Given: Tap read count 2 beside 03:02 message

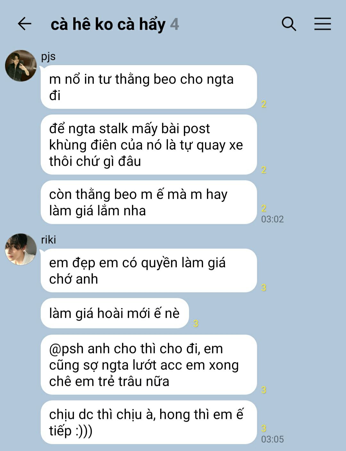Looking at the screenshot, I should point(264,208).
